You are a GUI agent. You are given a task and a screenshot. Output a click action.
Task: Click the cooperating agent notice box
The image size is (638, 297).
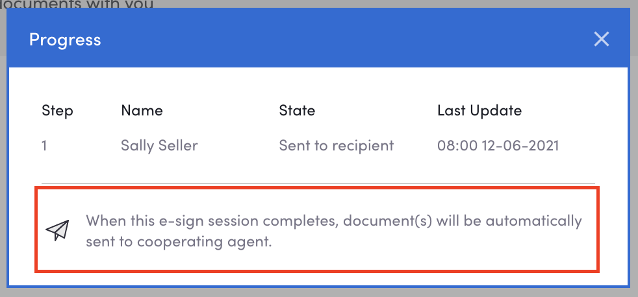coord(317,230)
